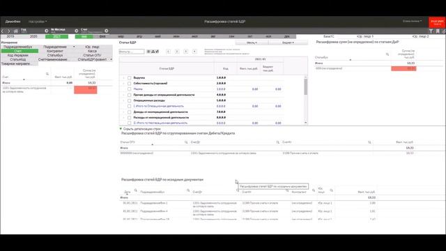Select the дек month tab
The width and height of the screenshot is (446, 251).
(x=286, y=36)
